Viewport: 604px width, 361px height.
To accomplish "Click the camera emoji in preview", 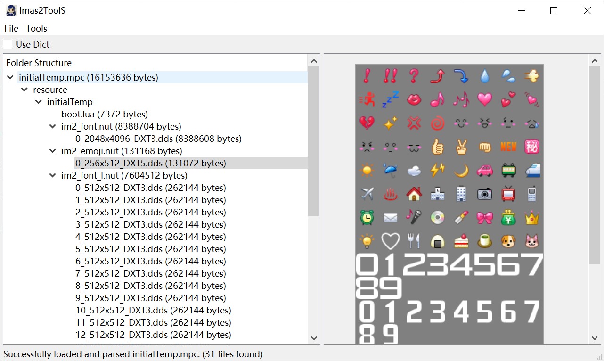I will 484,194.
